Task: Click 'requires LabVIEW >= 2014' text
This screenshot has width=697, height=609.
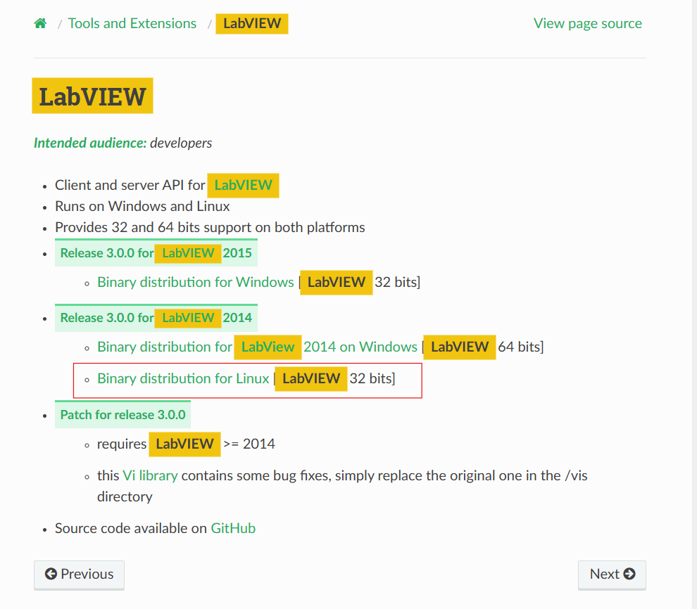Action: click(186, 444)
